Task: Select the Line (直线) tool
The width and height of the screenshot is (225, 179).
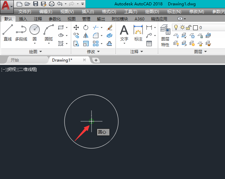Action: click(x=8, y=32)
